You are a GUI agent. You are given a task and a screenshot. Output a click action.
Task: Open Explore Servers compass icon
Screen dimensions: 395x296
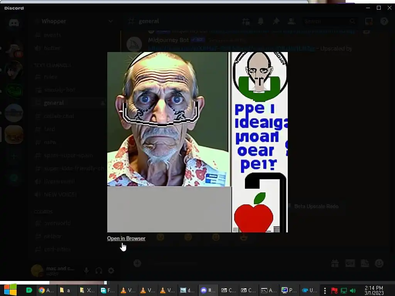pos(14,178)
